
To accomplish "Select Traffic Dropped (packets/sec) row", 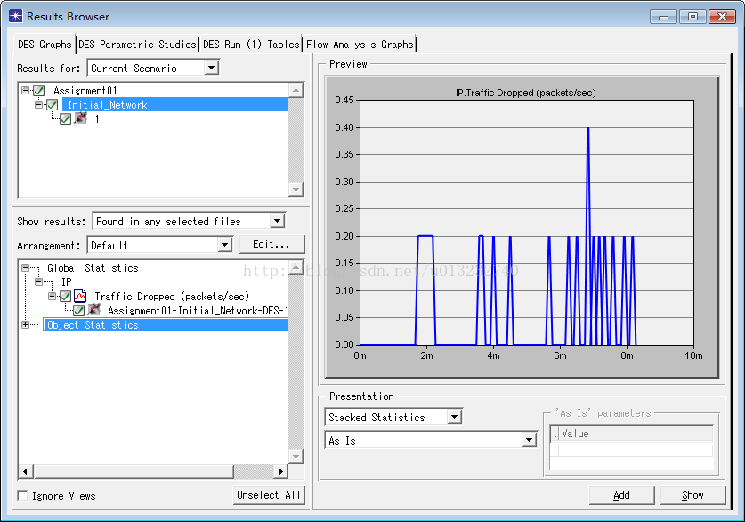I will tap(172, 296).
